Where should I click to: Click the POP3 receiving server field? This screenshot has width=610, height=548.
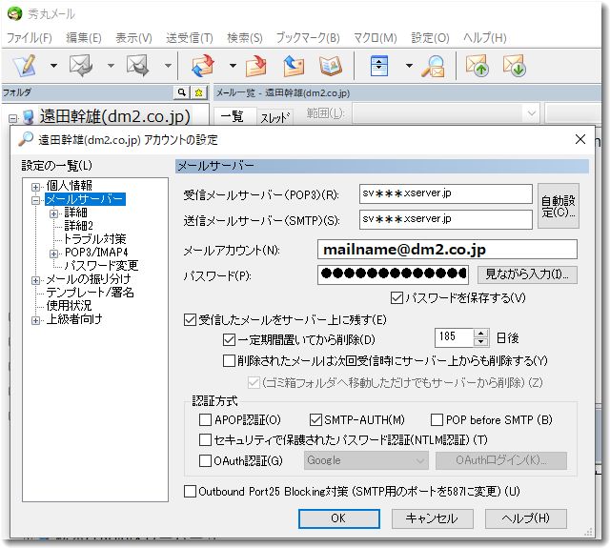point(446,193)
